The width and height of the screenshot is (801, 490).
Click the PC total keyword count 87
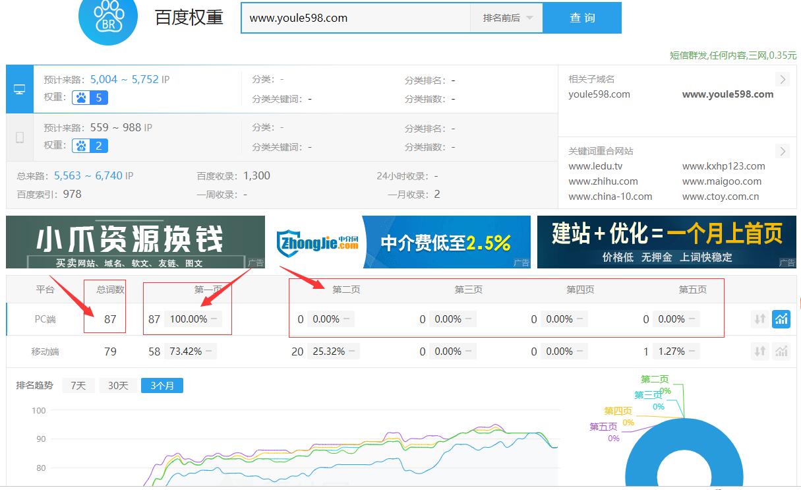(x=110, y=319)
